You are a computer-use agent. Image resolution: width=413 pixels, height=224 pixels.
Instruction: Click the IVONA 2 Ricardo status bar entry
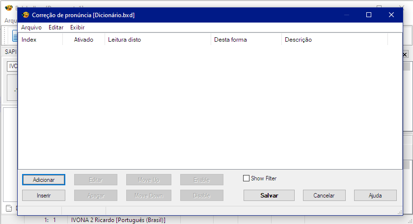pyautogui.click(x=118, y=220)
